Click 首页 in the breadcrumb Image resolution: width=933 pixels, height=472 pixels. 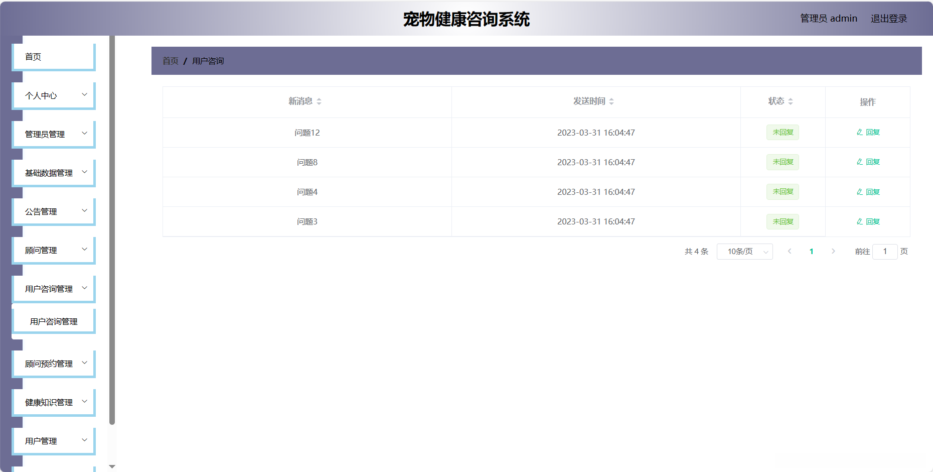(170, 60)
